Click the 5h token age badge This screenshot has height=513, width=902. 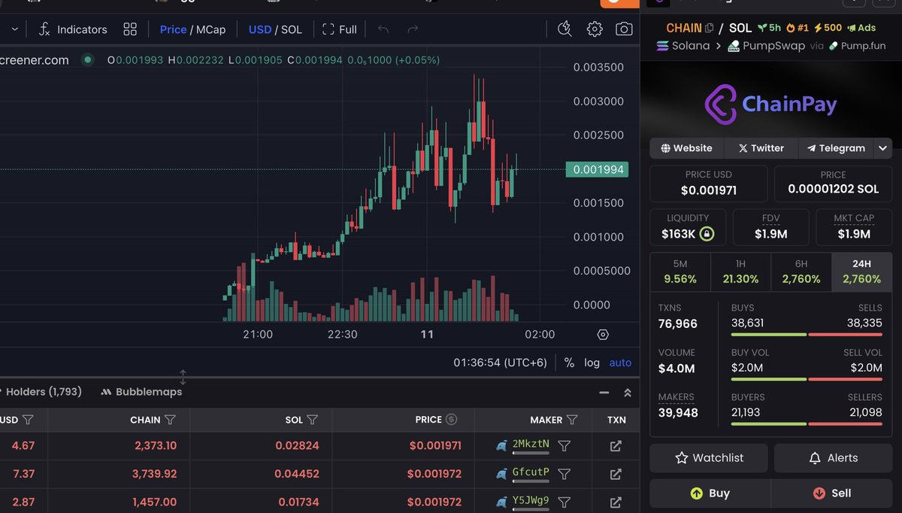coord(769,28)
